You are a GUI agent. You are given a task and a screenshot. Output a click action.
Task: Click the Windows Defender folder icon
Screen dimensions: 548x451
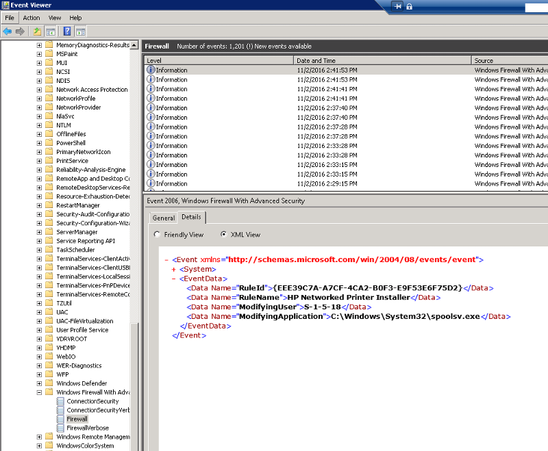(49, 383)
